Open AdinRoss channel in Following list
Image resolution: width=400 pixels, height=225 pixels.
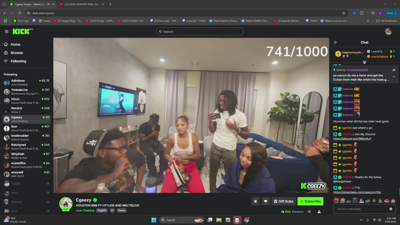[27, 82]
